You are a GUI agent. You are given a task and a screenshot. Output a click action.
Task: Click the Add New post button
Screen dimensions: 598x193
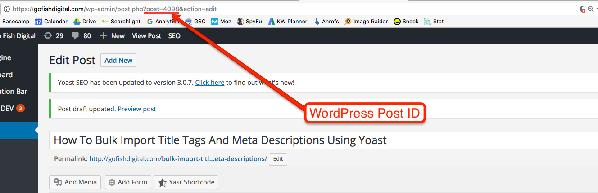click(x=118, y=61)
